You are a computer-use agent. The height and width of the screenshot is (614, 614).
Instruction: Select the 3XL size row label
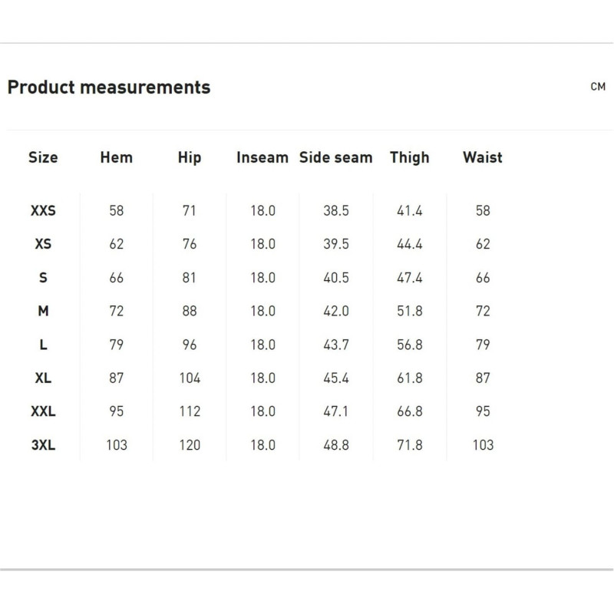43,444
